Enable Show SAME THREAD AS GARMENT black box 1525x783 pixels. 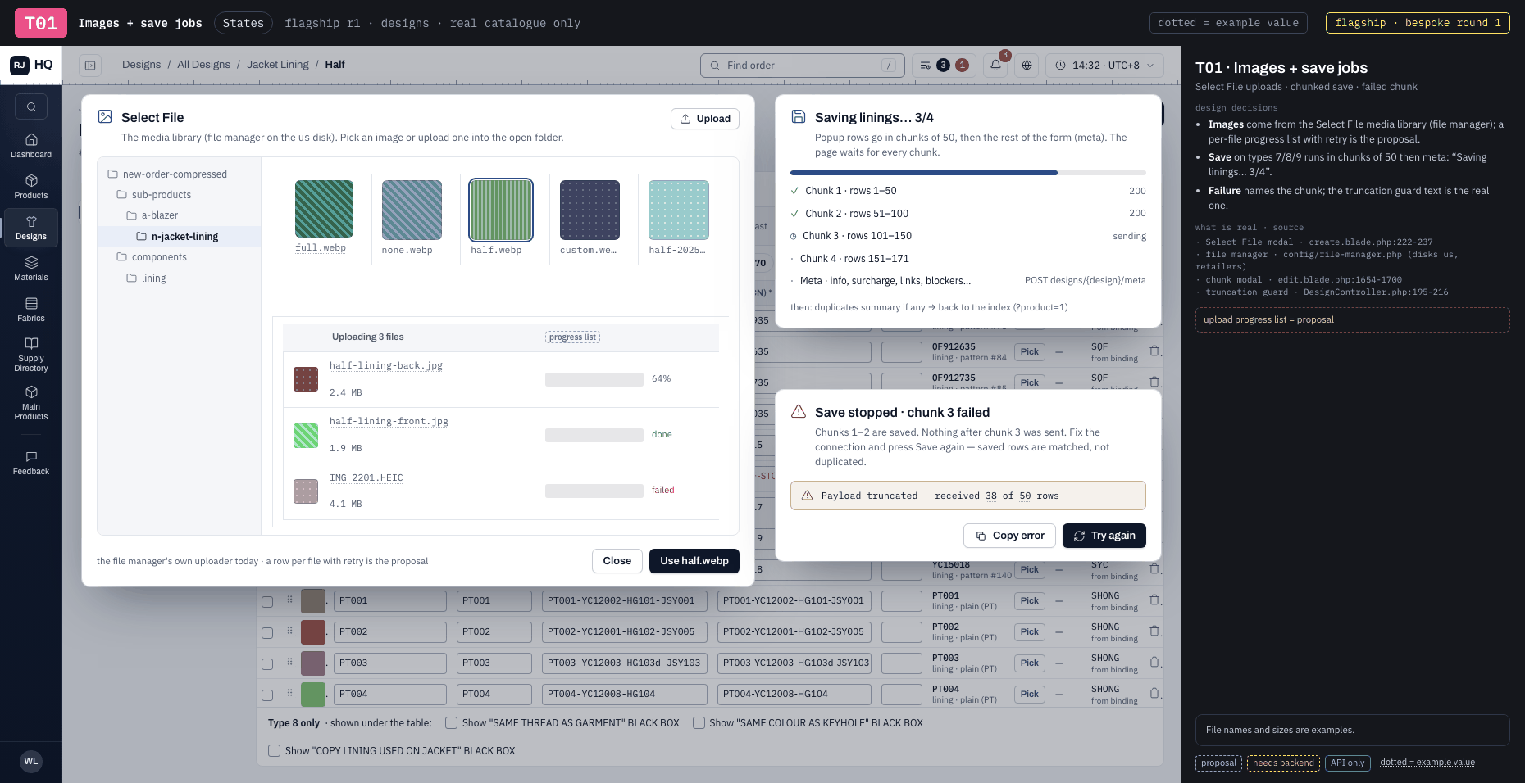pos(451,723)
